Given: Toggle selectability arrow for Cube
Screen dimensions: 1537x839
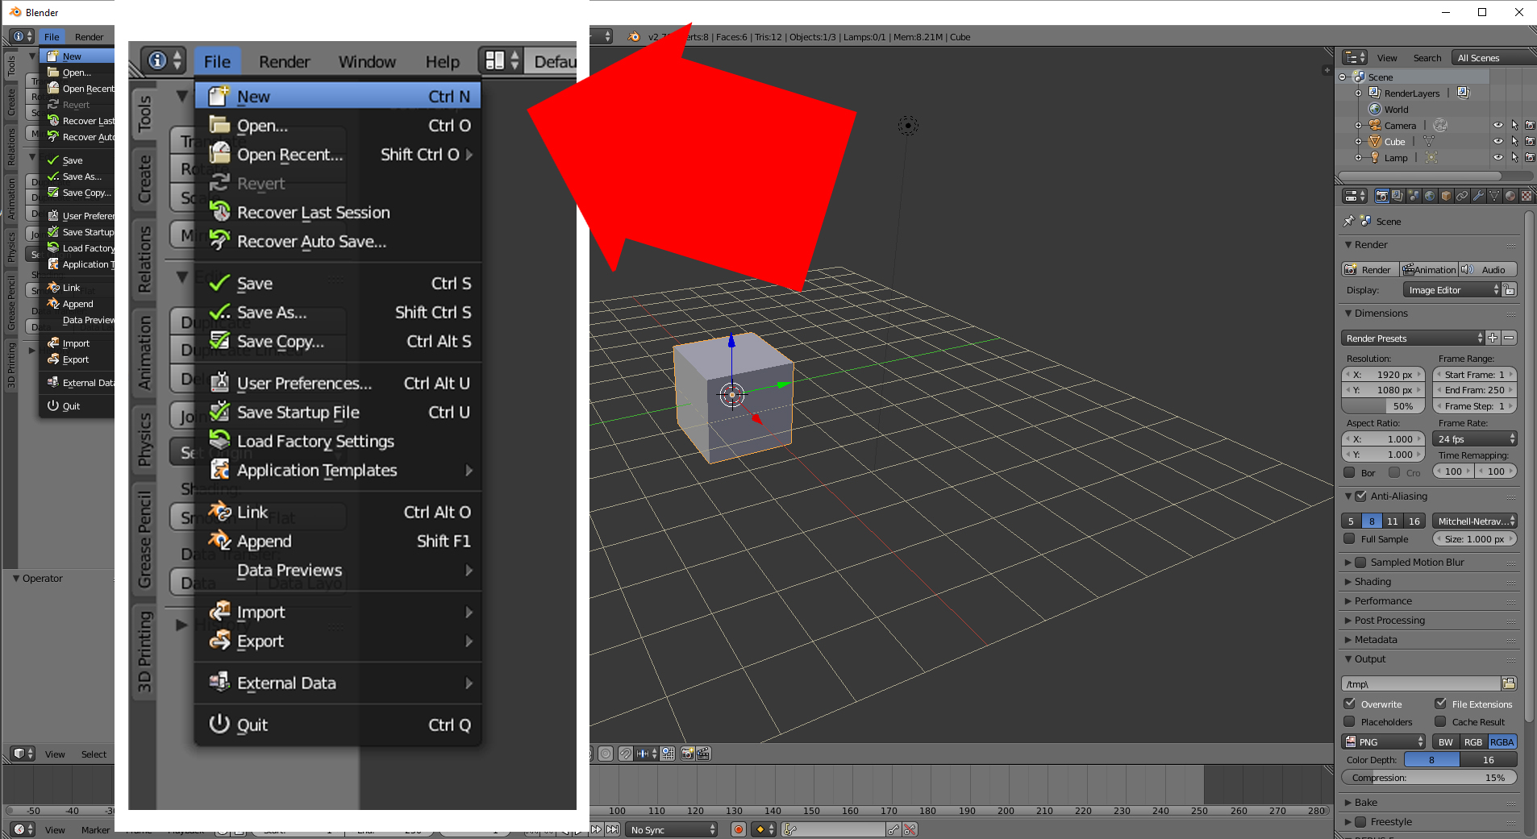Looking at the screenshot, I should 1514,141.
